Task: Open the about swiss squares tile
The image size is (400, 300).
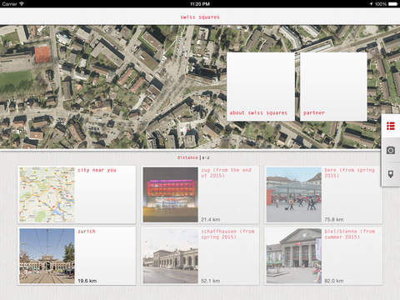Action: click(x=261, y=87)
